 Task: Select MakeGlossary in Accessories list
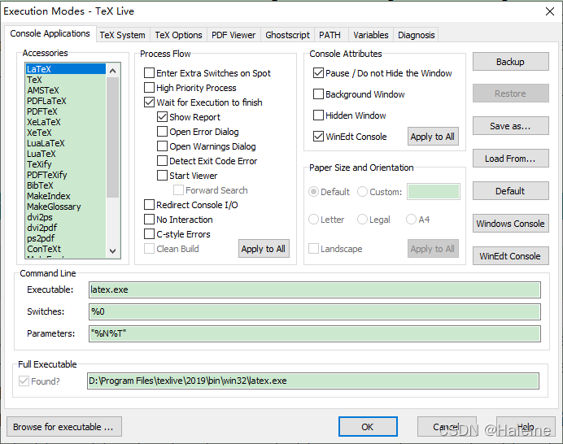[66, 207]
